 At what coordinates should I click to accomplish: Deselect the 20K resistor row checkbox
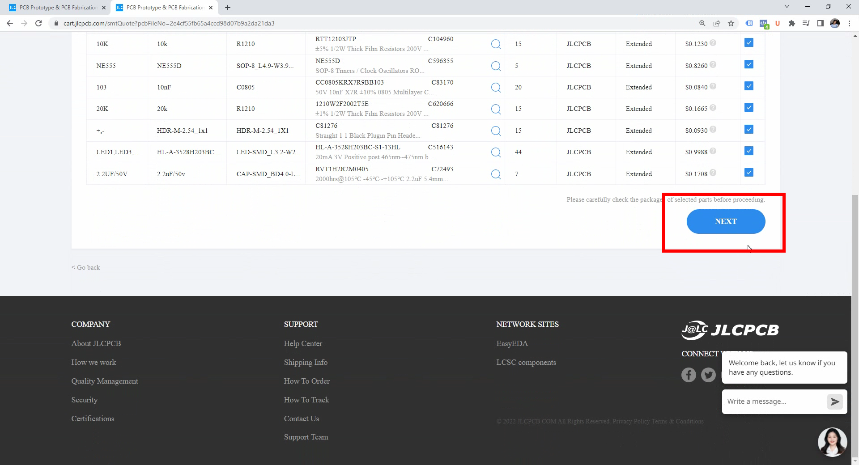[749, 107]
